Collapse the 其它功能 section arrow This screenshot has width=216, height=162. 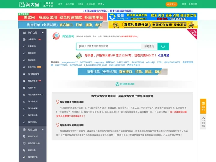tap(43, 130)
